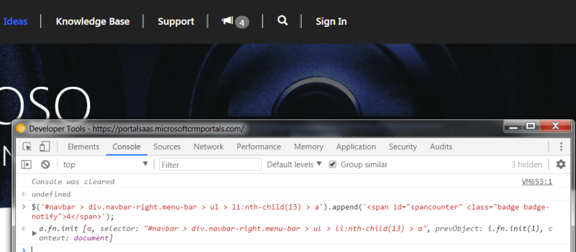Click the Sign In link

coord(331,22)
